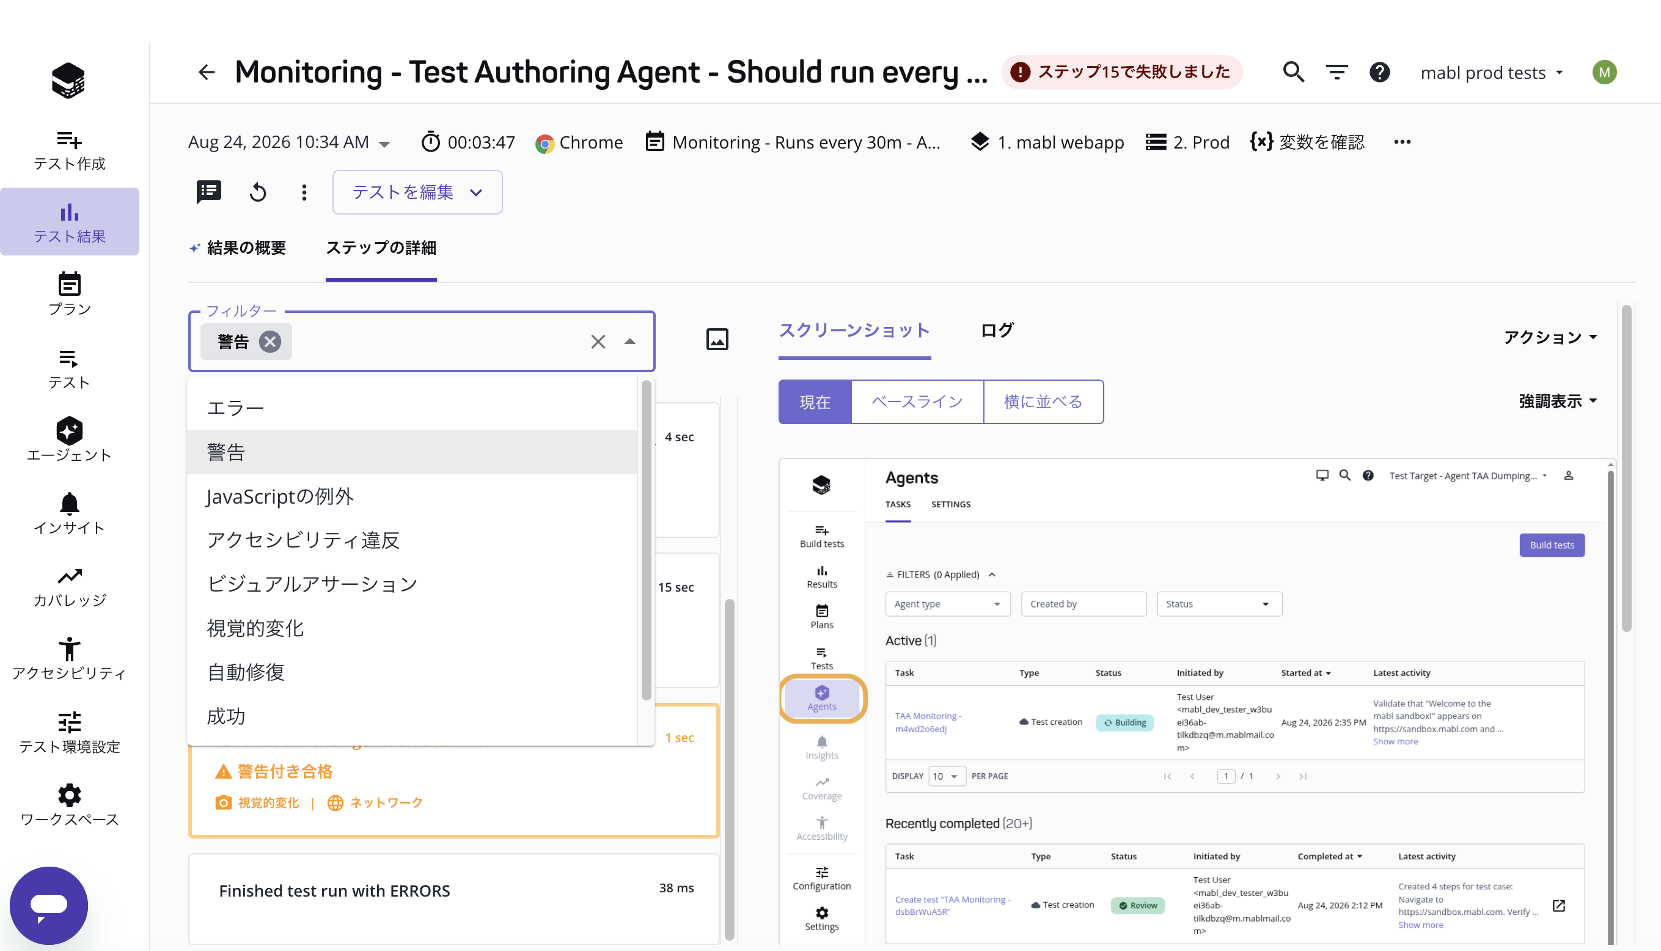Clear all filters with the X
Image resolution: width=1661 pixels, height=951 pixels.
pyautogui.click(x=598, y=342)
